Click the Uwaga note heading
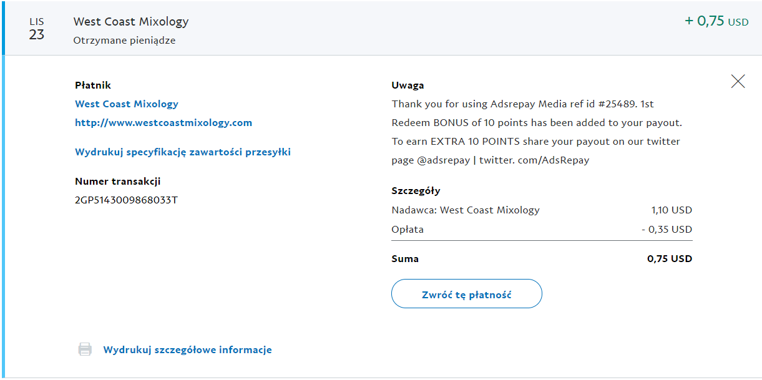This screenshot has width=762, height=380. point(408,85)
